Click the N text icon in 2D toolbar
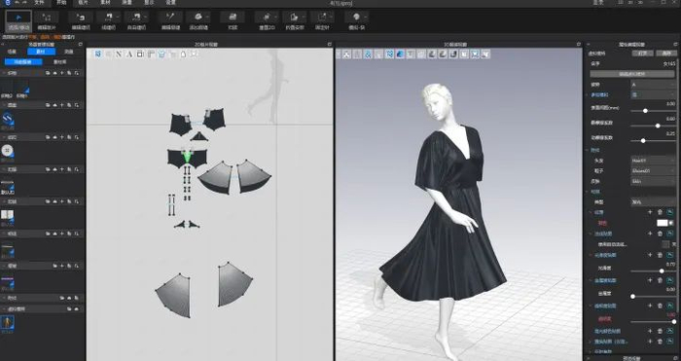Viewport: 681px width, 361px height. pyautogui.click(x=119, y=54)
